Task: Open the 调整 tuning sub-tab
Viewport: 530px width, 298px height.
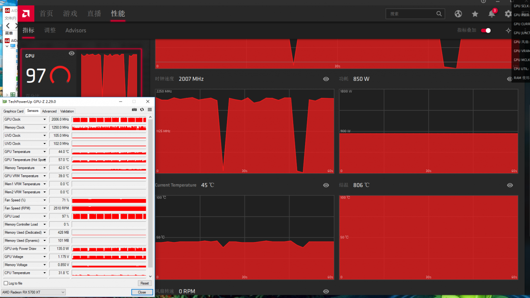Action: pyautogui.click(x=50, y=30)
